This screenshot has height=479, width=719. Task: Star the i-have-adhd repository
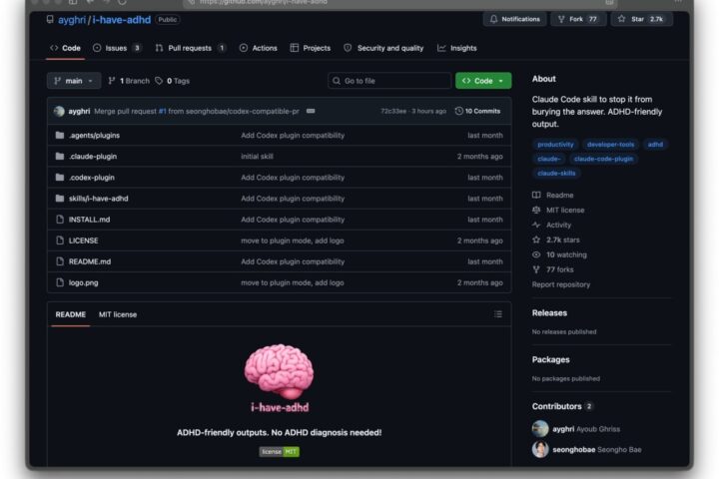pos(641,19)
